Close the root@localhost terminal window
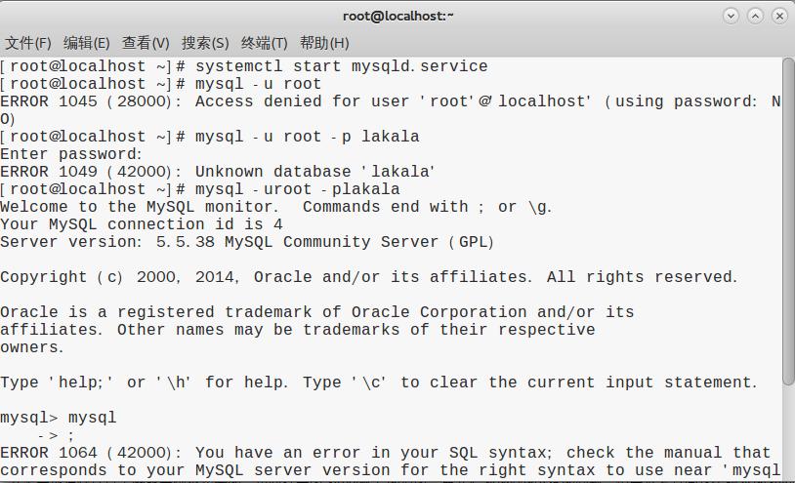The width and height of the screenshot is (795, 483). pyautogui.click(x=779, y=16)
